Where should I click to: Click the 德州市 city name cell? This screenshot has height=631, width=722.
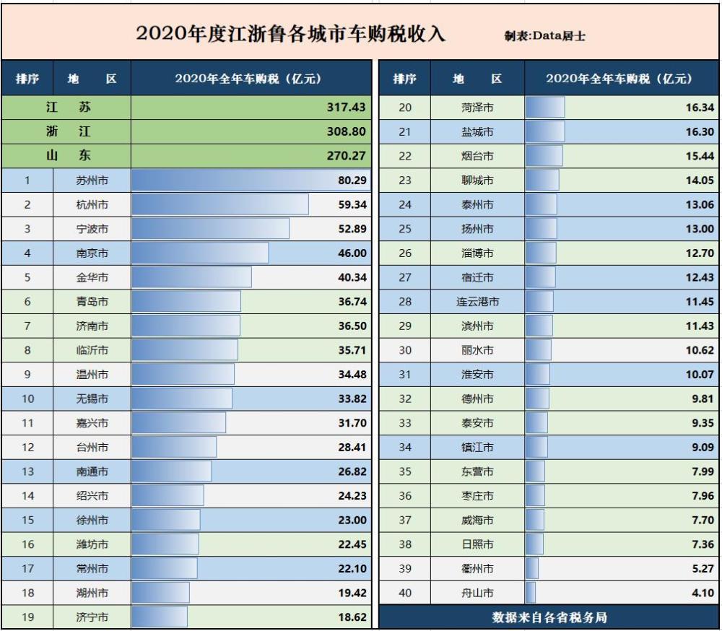(477, 399)
